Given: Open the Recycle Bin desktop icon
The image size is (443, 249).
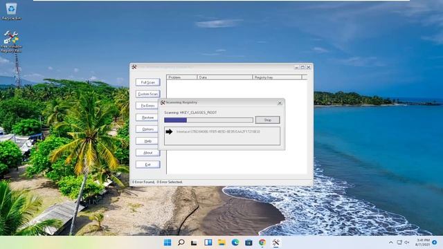Looking at the screenshot, I should [11, 11].
